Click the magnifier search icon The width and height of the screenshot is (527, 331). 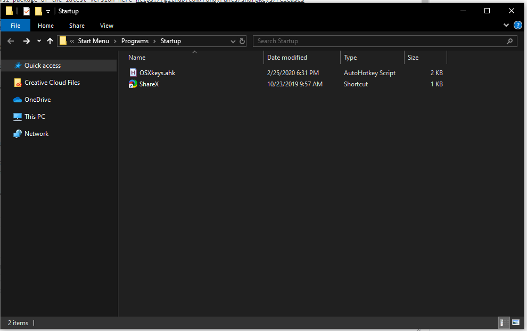click(509, 41)
